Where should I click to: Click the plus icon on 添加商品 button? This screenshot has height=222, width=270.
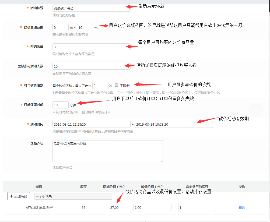(x=12, y=196)
